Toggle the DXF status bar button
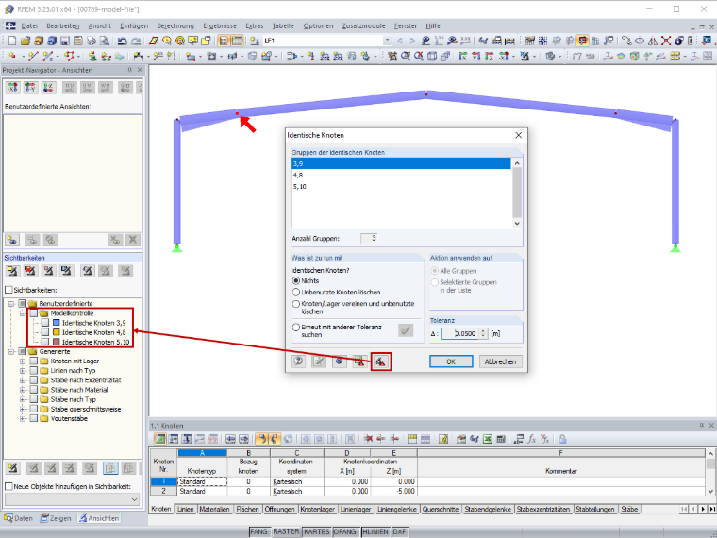 coord(399,531)
